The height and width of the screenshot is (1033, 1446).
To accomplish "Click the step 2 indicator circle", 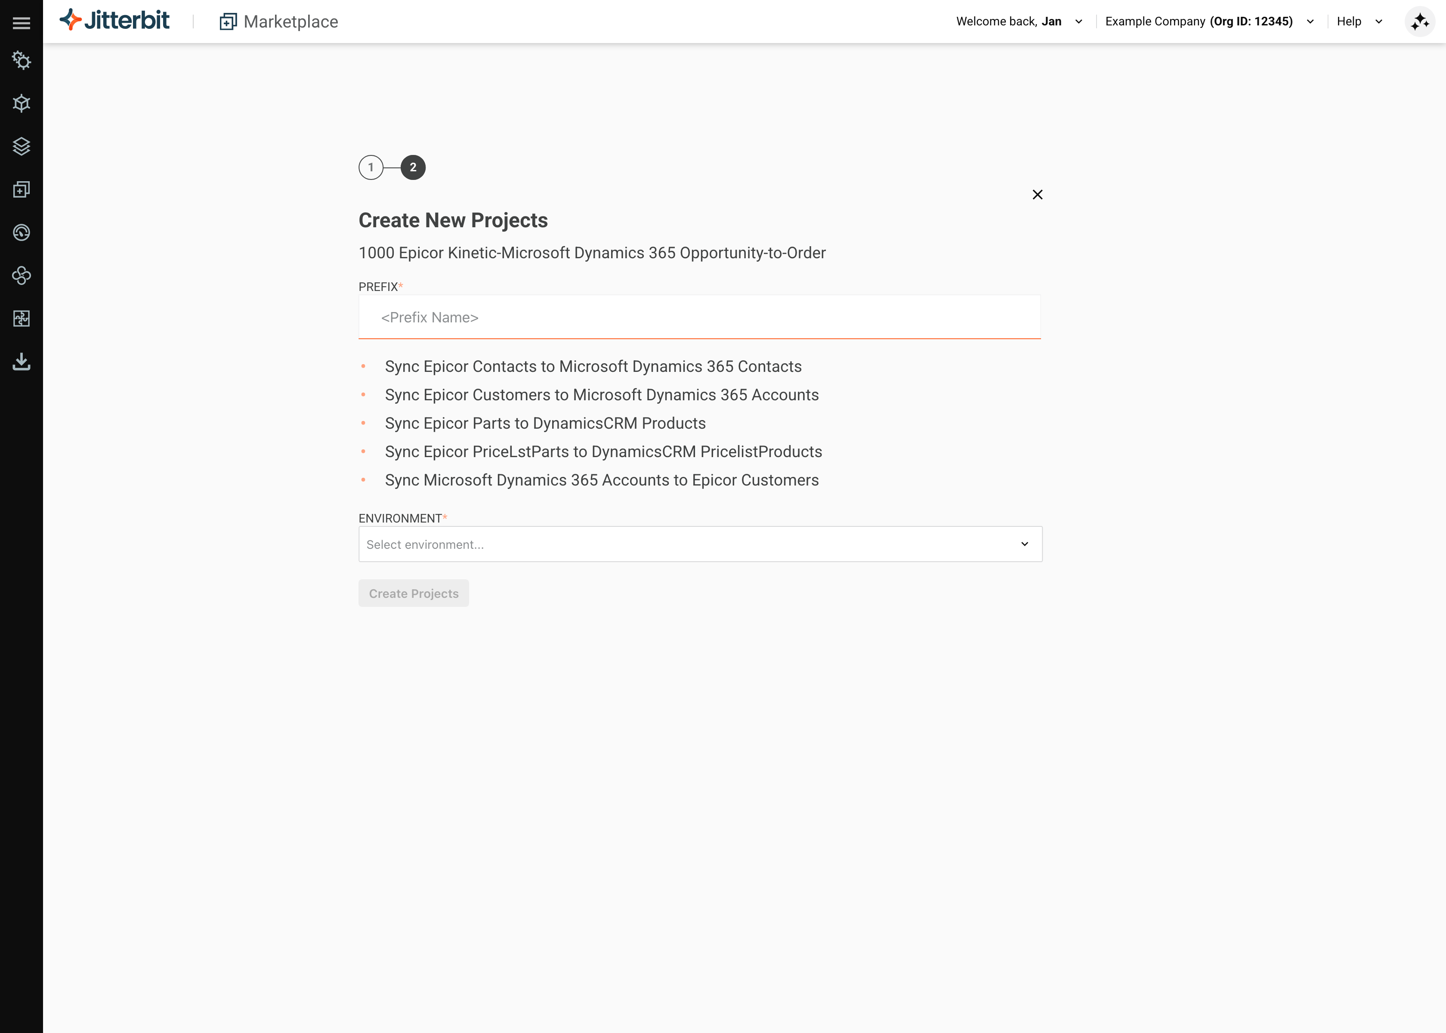I will 413,167.
